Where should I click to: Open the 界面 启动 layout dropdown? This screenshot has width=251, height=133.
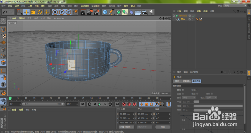pyautogui.click(x=235, y=6)
